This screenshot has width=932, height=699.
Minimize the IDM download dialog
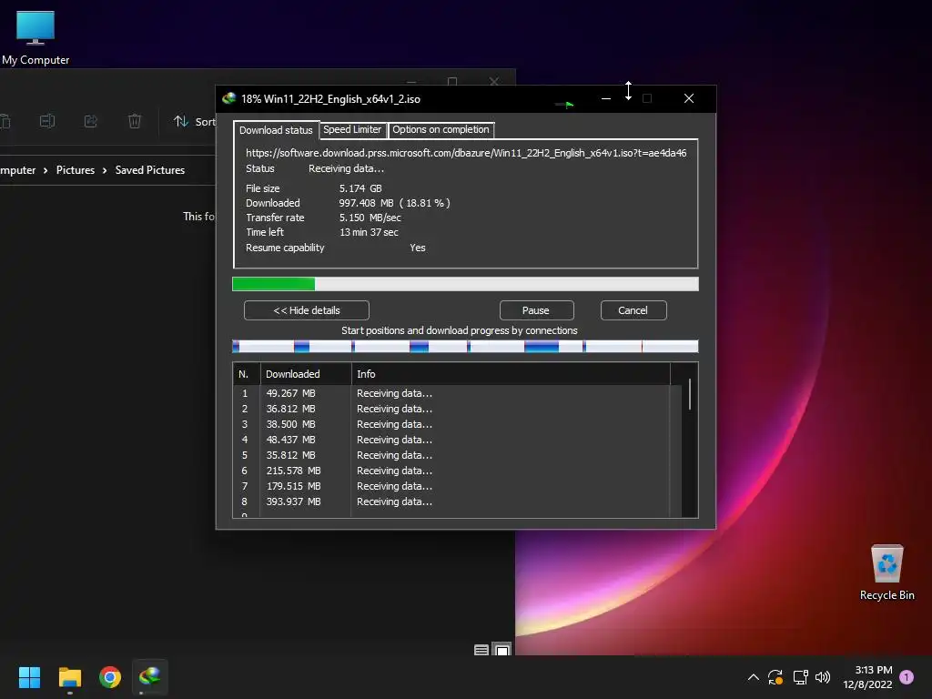(x=605, y=98)
